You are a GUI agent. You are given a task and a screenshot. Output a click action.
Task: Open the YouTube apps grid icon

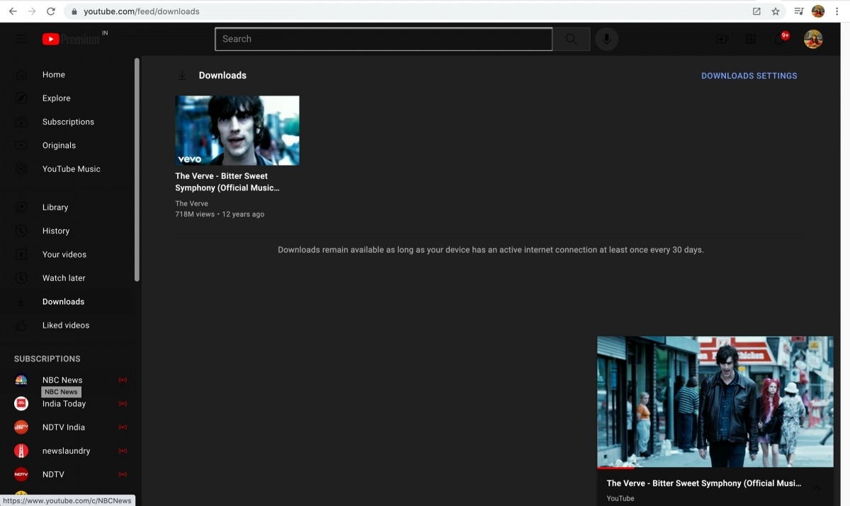pos(751,39)
